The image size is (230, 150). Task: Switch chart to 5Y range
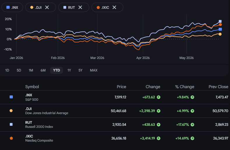point(80,70)
